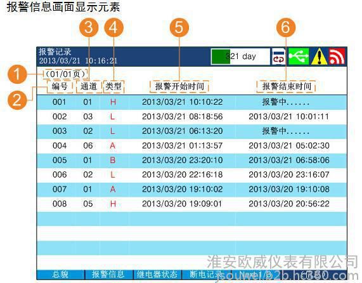Screen dimensions: 362x283
Task: Click the orange number 5 callout marker
Action: pyautogui.click(x=179, y=27)
